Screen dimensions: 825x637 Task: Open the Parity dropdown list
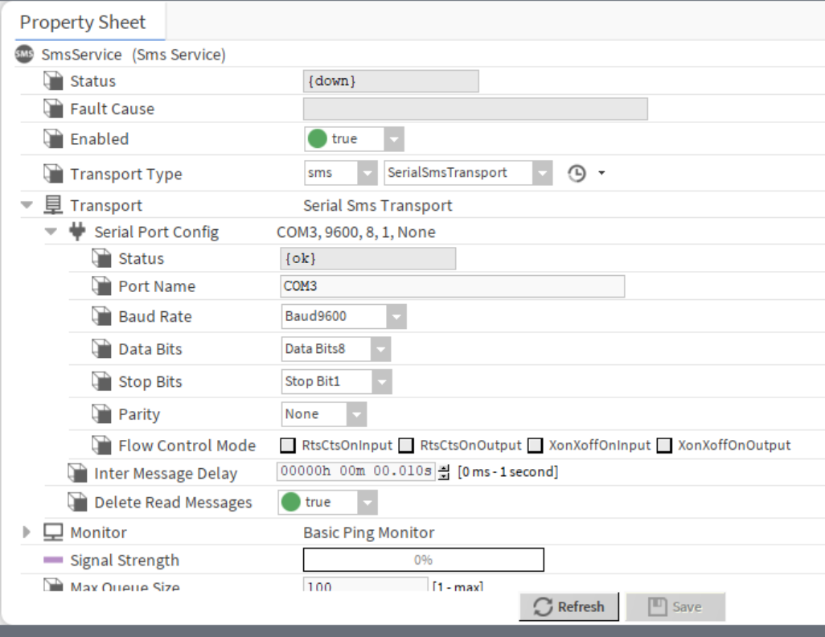coord(356,414)
